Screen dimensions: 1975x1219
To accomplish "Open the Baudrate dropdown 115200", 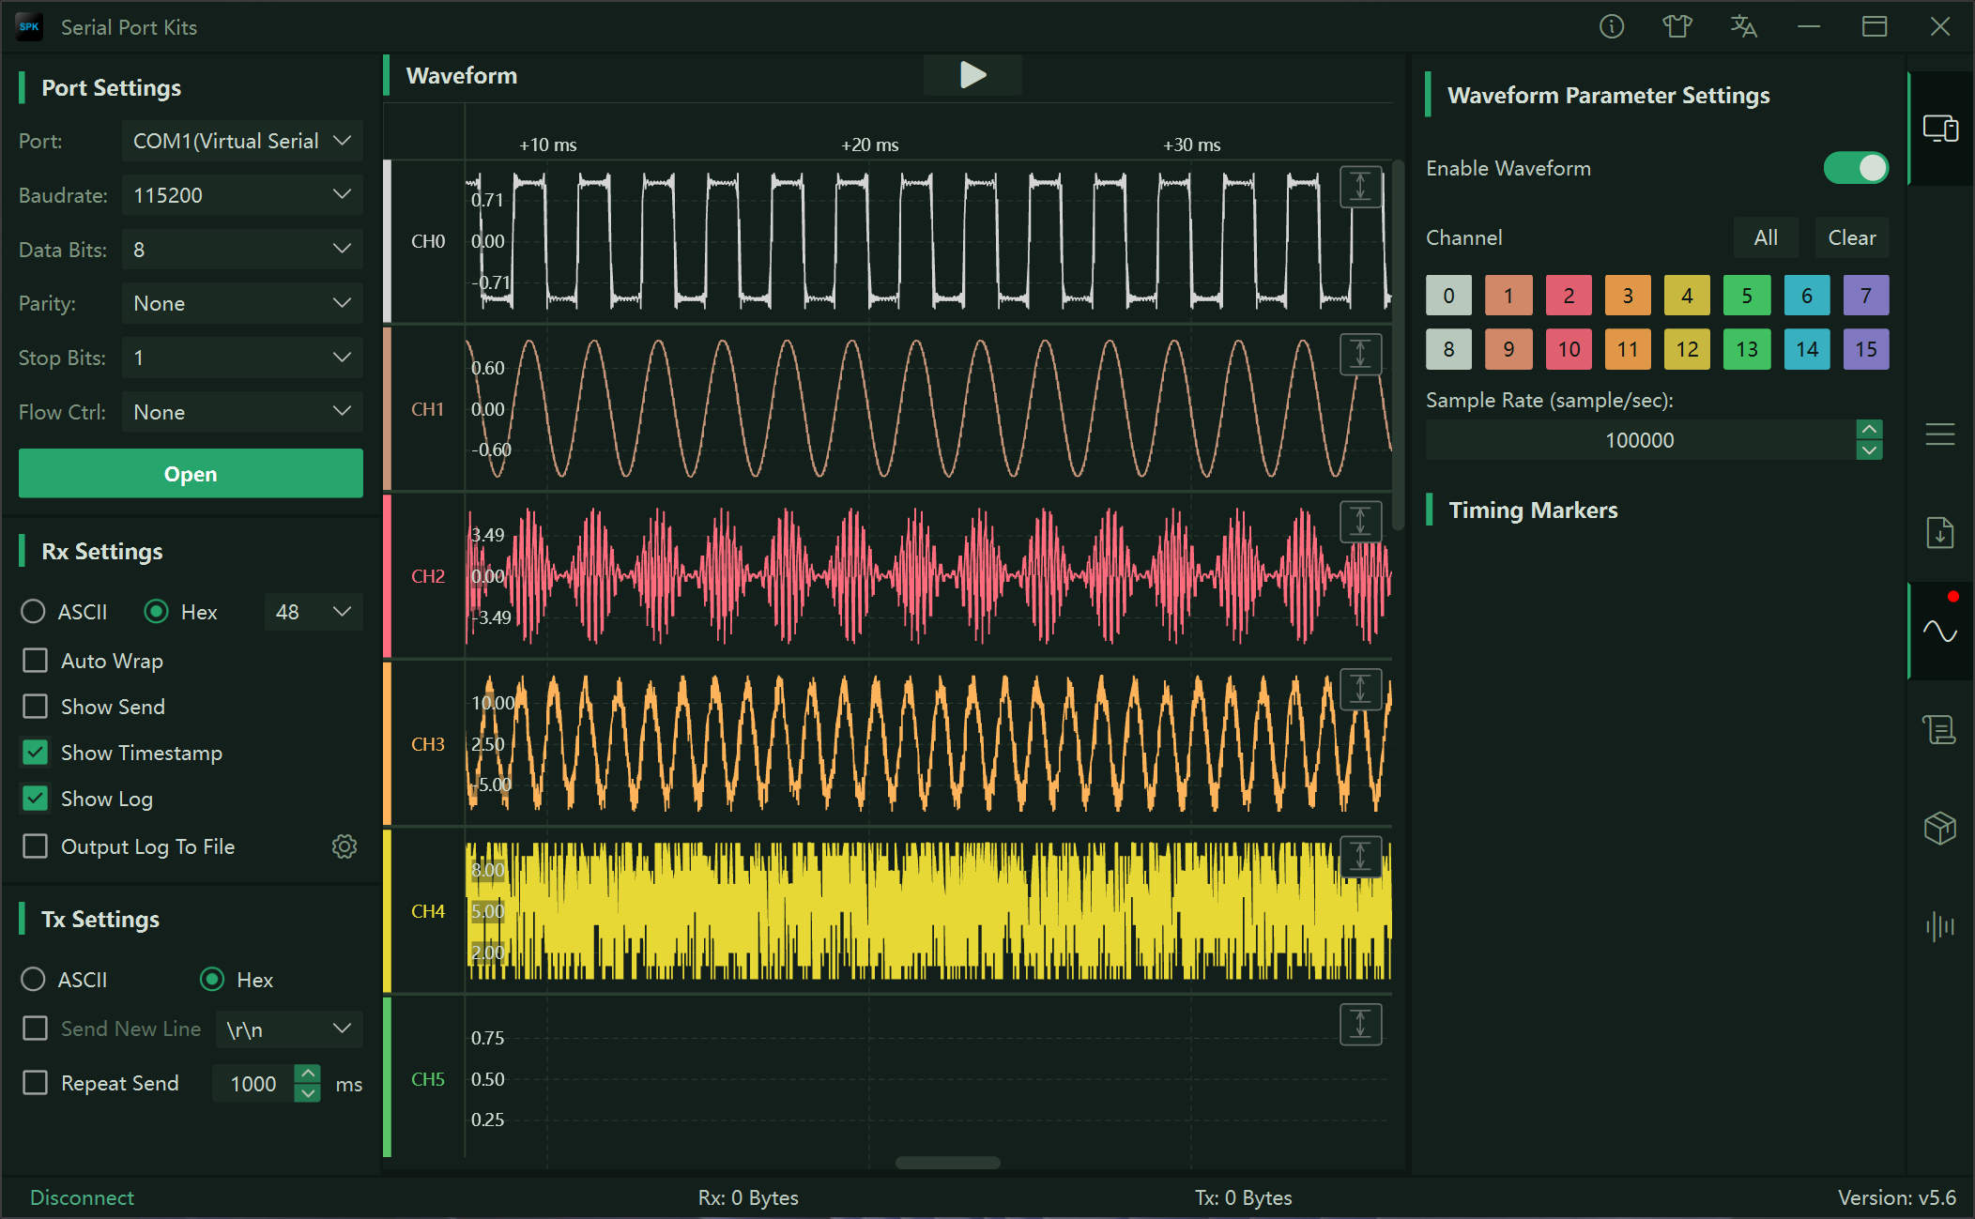I will click(242, 195).
